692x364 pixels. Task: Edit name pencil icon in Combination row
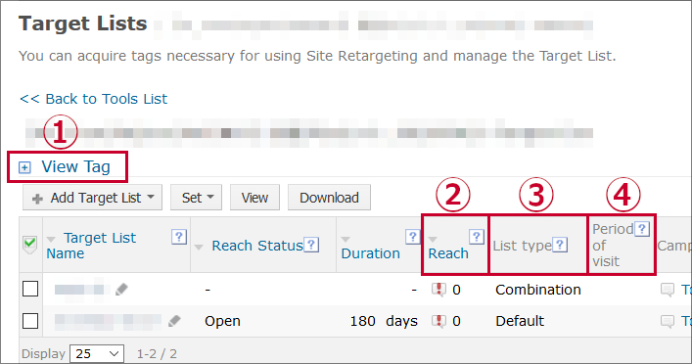[x=121, y=290]
